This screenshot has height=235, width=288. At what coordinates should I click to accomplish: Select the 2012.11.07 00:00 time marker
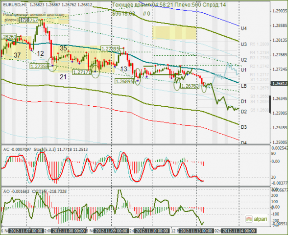26,231
